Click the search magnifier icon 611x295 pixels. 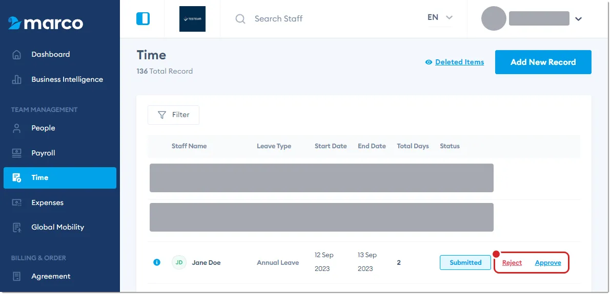click(x=240, y=18)
